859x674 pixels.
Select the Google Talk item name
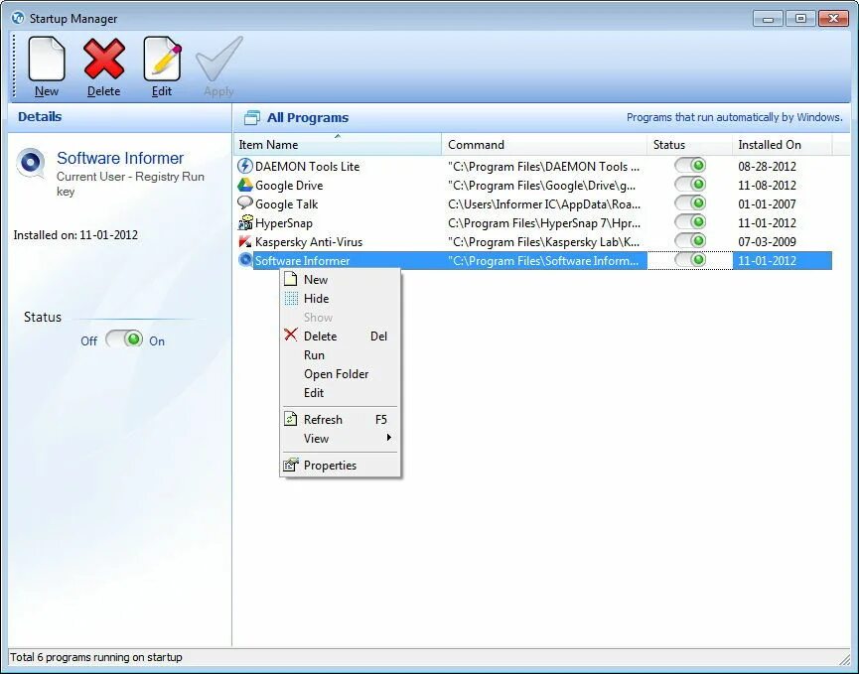tap(287, 204)
